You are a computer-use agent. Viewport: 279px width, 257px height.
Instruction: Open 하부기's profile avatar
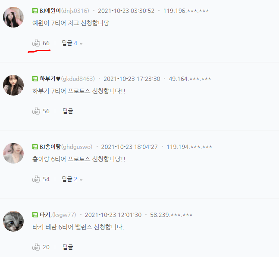(13, 85)
